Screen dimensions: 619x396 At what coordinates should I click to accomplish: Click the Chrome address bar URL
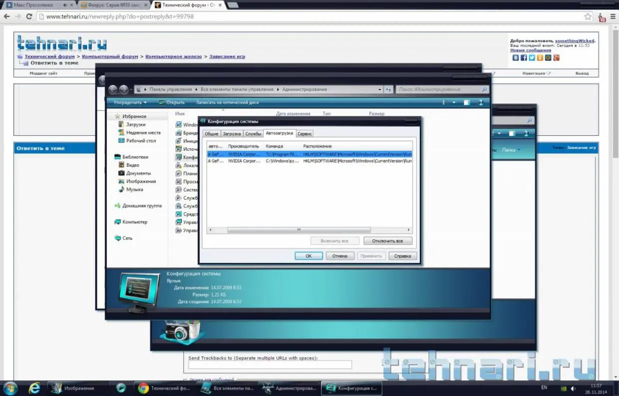pyautogui.click(x=120, y=16)
